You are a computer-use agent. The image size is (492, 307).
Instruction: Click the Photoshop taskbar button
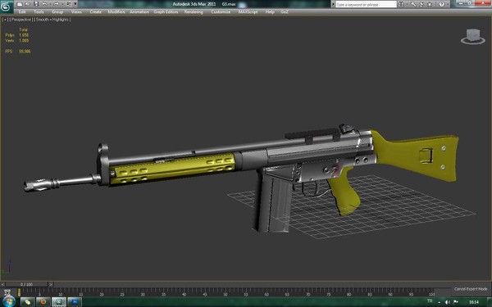pyautogui.click(x=75, y=302)
